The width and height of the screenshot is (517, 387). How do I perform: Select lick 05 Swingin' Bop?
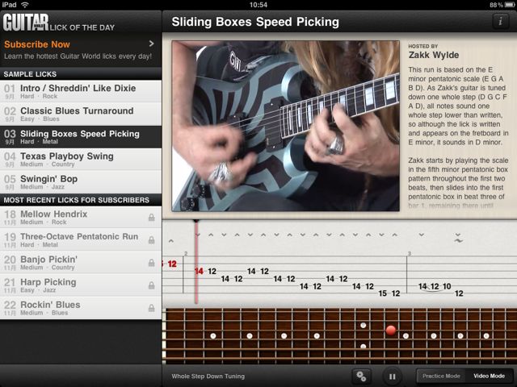81,182
